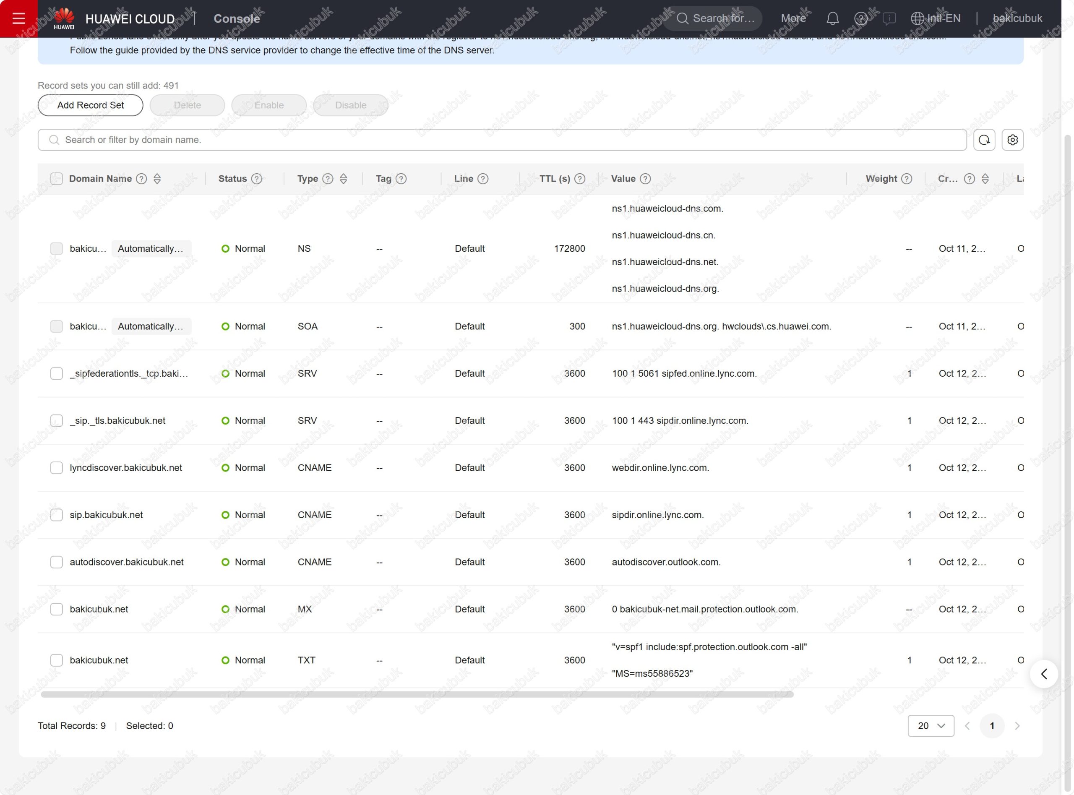Viewport: 1074px width, 795px height.
Task: Open the Console menu item
Action: tap(237, 18)
